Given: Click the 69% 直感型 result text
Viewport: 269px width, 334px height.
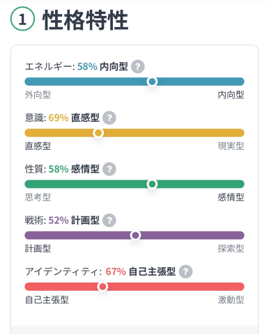Looking at the screenshot, I should [74, 118].
